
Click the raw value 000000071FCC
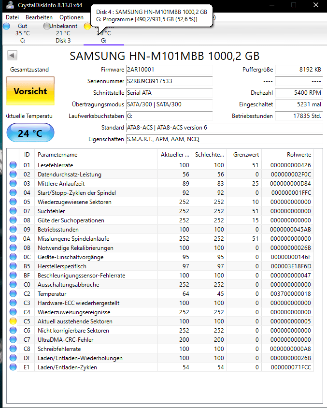click(x=291, y=367)
